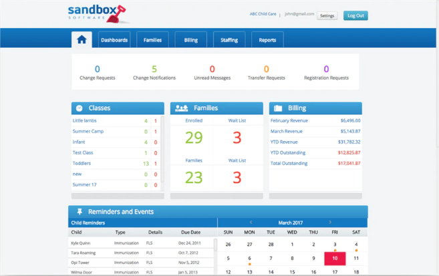Viewport: 439px width, 276px height.
Task: Open the Reports tab
Action: (267, 40)
